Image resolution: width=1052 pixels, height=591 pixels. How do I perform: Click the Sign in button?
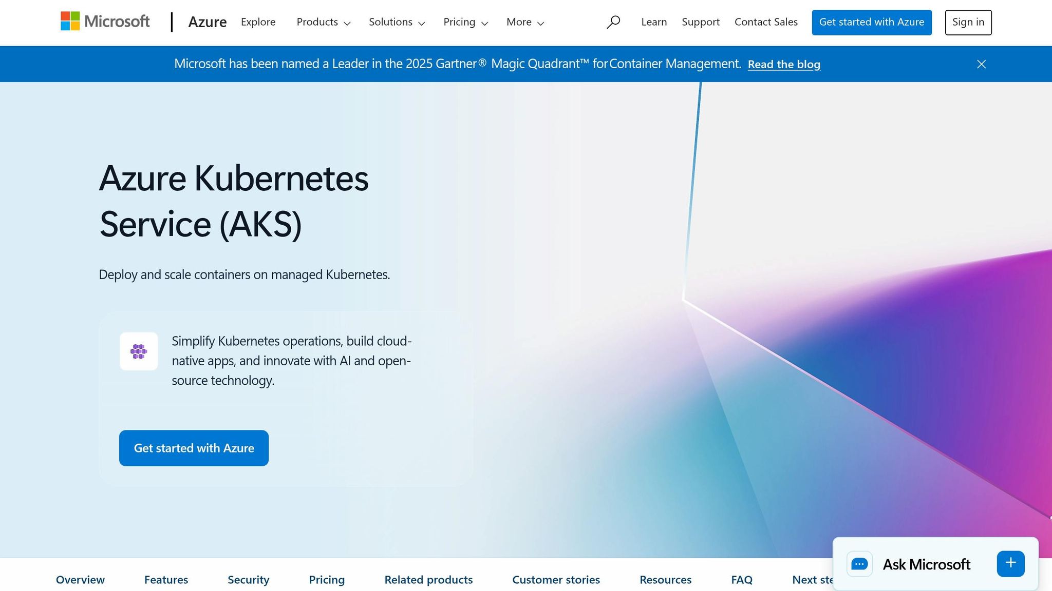968,23
